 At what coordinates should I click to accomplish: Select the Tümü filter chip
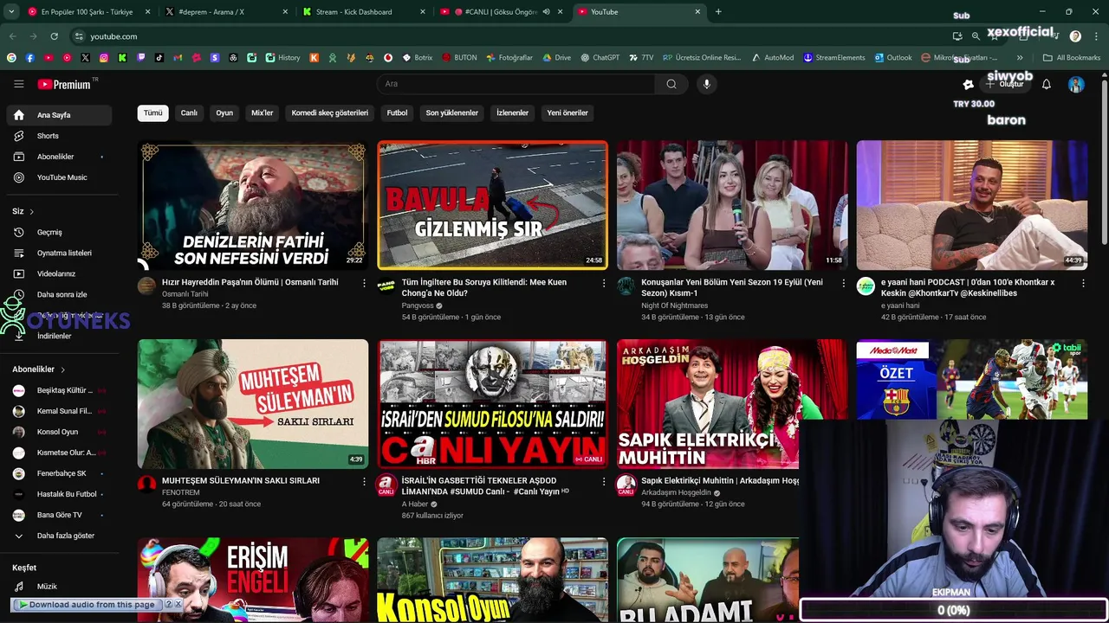(x=152, y=112)
